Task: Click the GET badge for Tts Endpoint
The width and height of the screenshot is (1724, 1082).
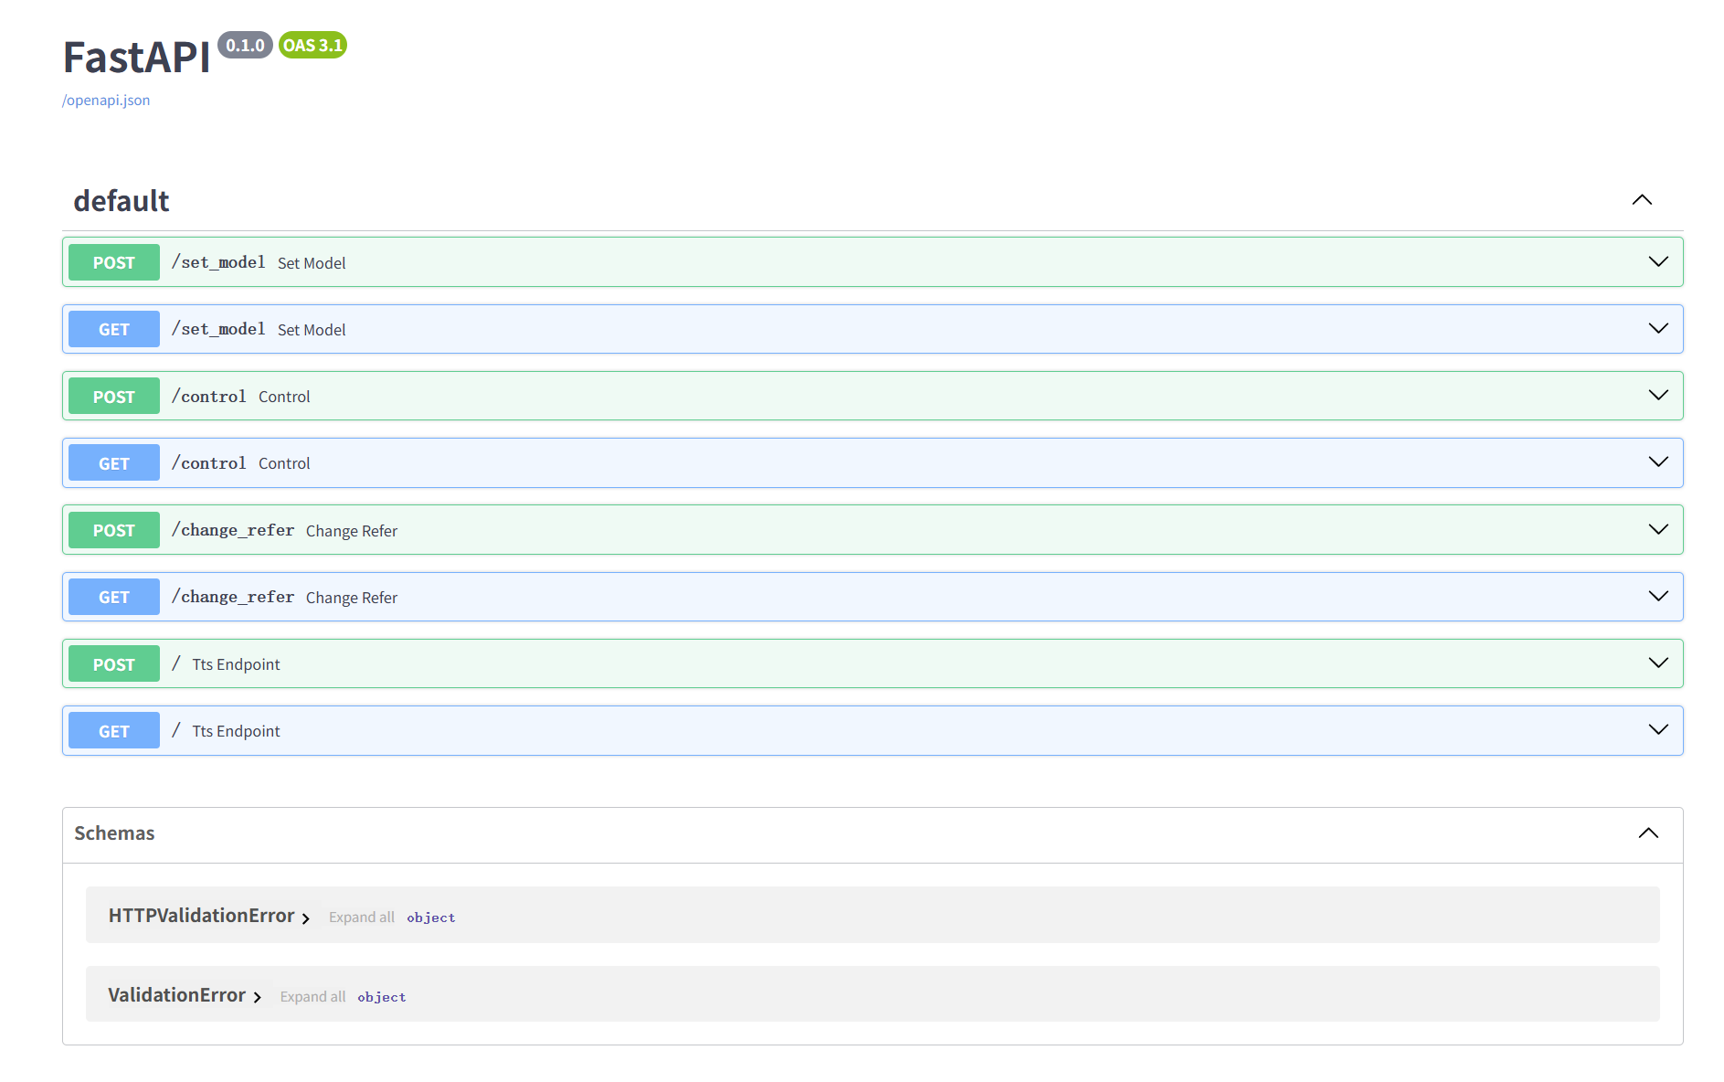Action: [x=114, y=730]
